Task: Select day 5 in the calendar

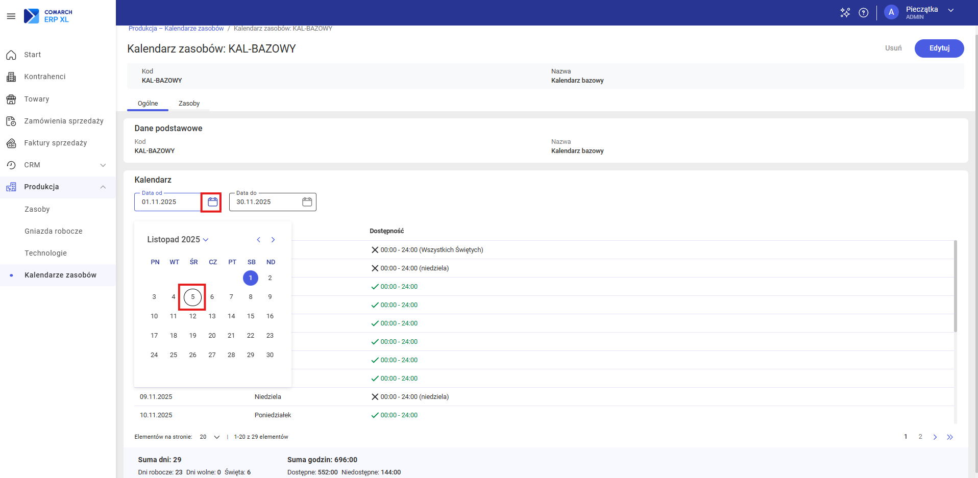Action: click(x=192, y=297)
